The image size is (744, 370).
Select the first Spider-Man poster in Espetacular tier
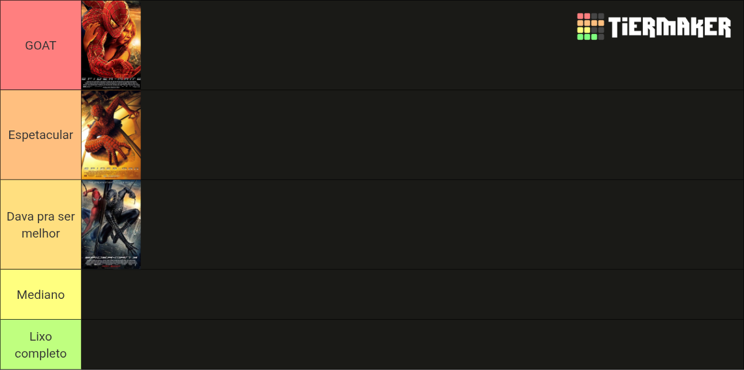pyautogui.click(x=111, y=134)
